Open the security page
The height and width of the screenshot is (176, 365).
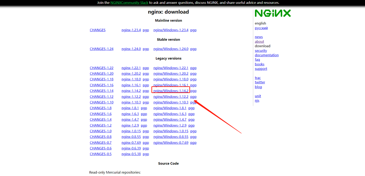pos(261,50)
